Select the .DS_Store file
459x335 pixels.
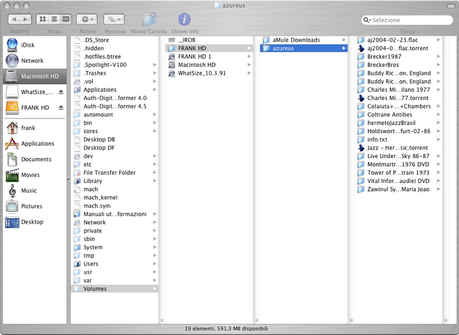114,40
